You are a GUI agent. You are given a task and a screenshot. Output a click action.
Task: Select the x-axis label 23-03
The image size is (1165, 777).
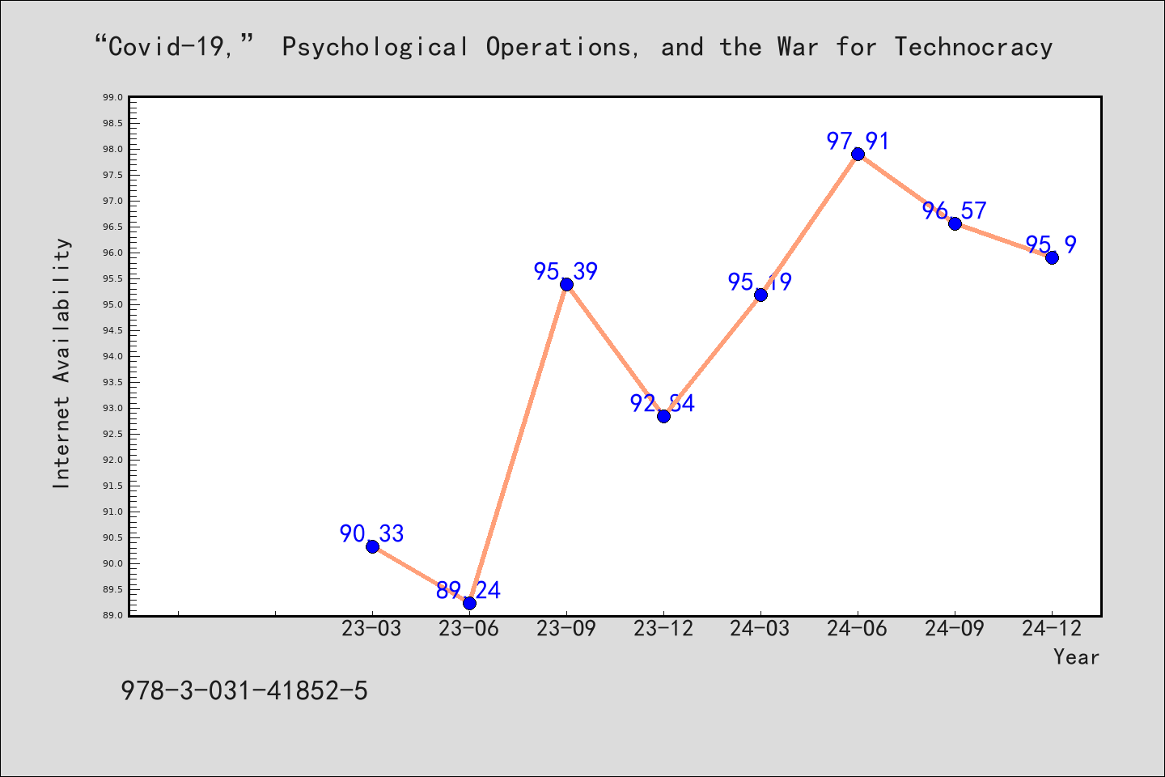point(371,629)
